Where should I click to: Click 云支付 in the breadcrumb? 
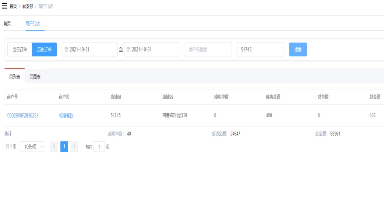[x=28, y=6]
